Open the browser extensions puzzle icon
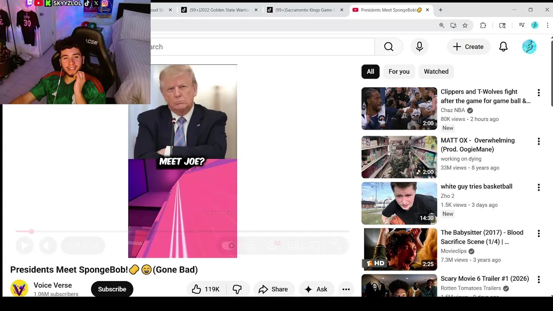 pos(483,25)
